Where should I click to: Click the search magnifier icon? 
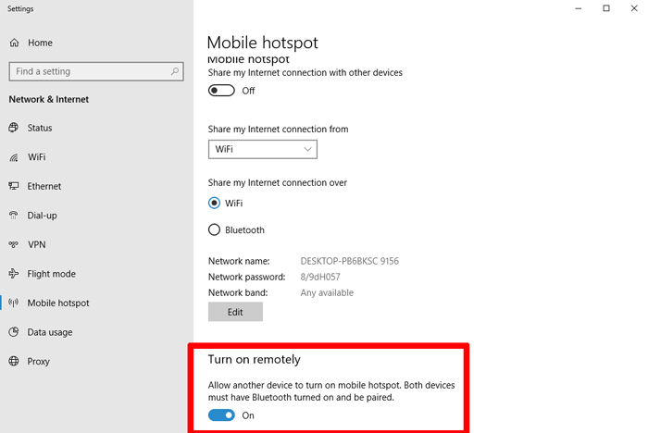click(175, 71)
